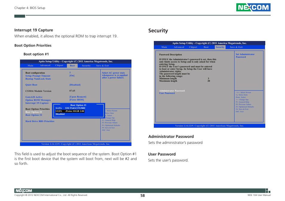
Task: Select Interrupt 19 Capture entry inside the BIOS screen
Action: 37,103
